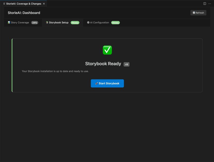The image size is (214, 162).
Task: Open the AI Configuration tab
Action: [100, 23]
